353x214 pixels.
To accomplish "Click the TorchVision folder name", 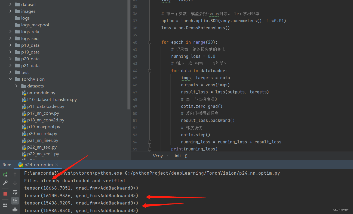I will [x=33, y=79].
